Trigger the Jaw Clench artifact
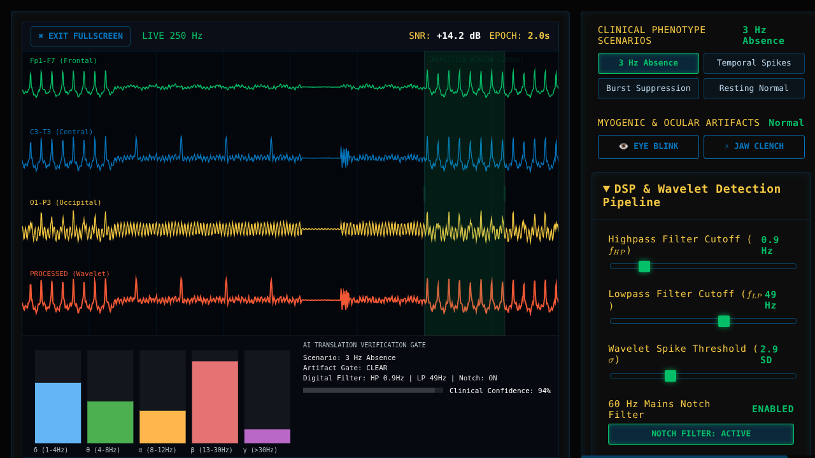The width and height of the screenshot is (815, 458). pyautogui.click(x=754, y=146)
